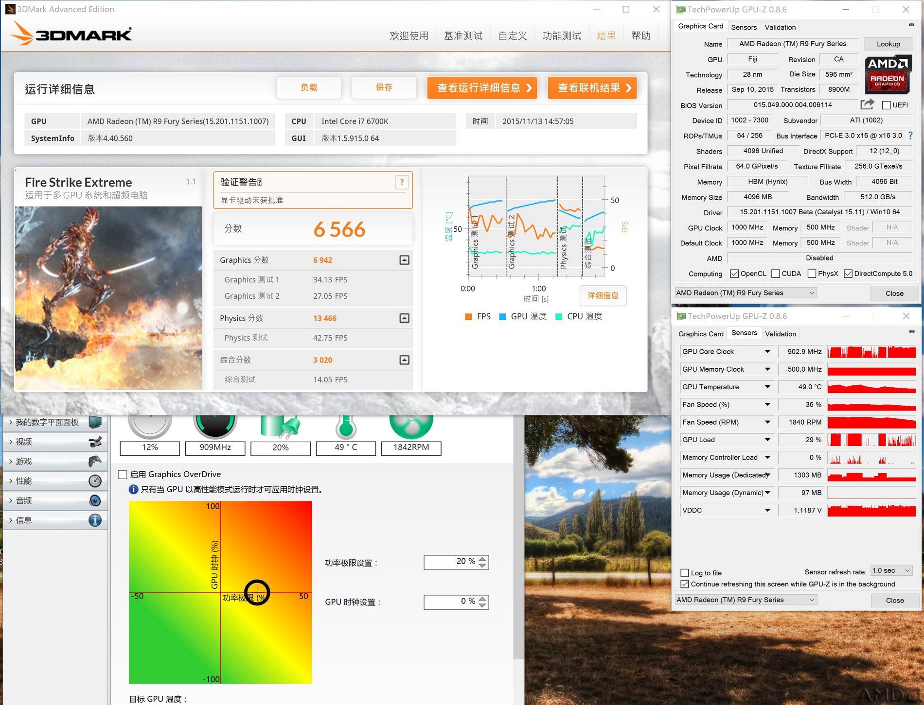The height and width of the screenshot is (705, 924).
Task: Toggle the CUDA computing checkbox
Action: pyautogui.click(x=776, y=274)
